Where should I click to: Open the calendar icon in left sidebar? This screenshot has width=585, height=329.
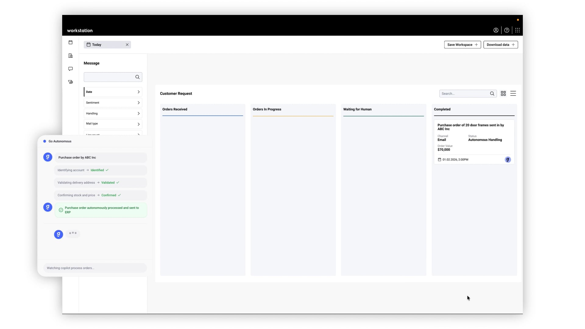[x=70, y=42]
